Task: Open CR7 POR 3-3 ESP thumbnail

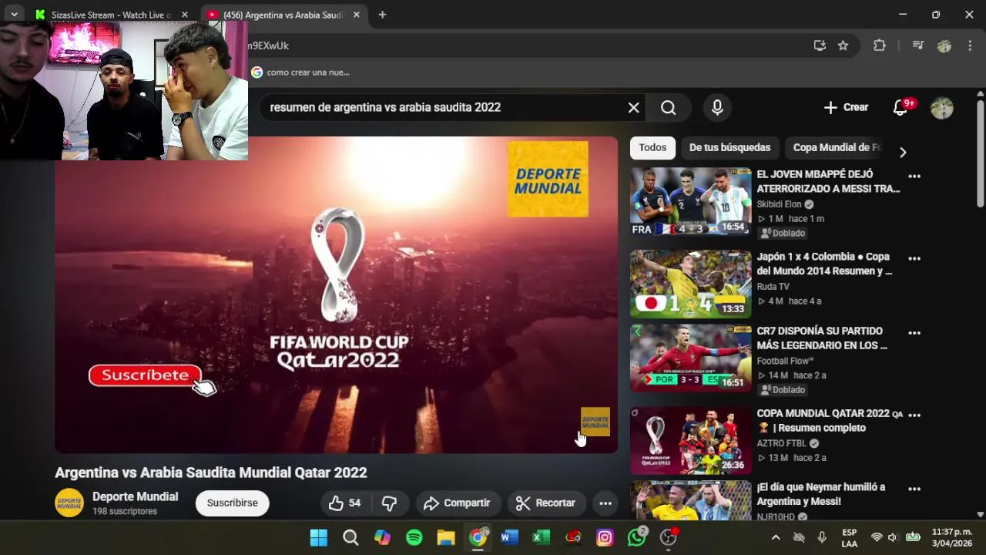Action: [x=691, y=358]
